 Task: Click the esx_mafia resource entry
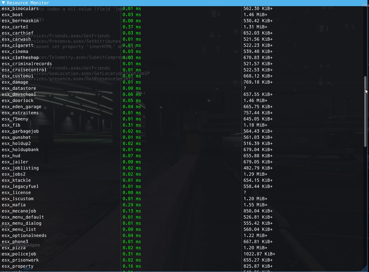tap(14, 205)
